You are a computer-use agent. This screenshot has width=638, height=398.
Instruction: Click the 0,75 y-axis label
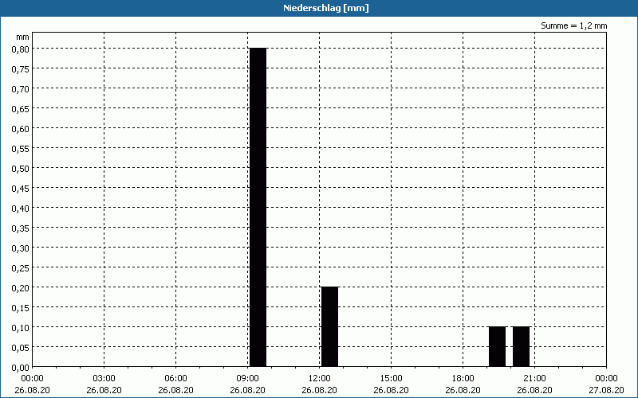[21, 68]
